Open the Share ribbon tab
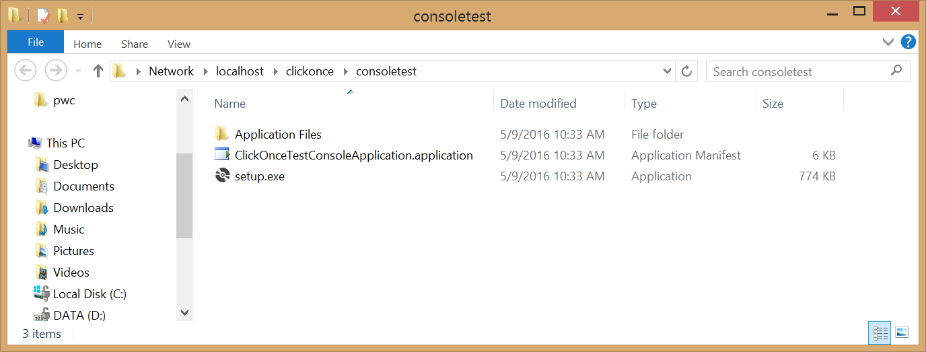 tap(135, 44)
